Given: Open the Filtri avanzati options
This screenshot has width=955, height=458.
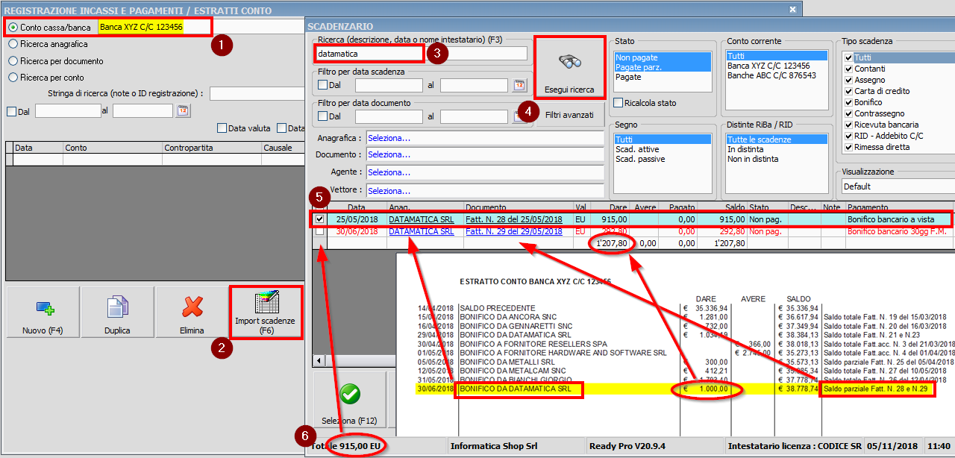Looking at the screenshot, I should click(x=569, y=116).
